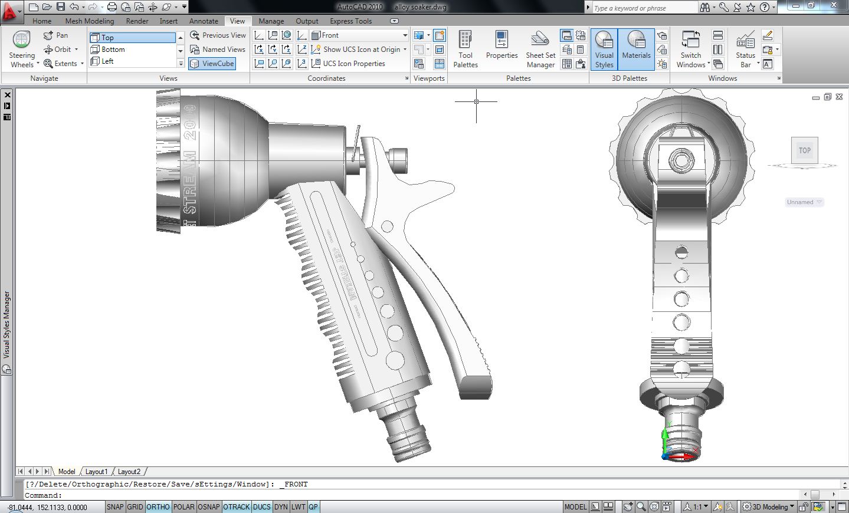The image size is (849, 513).
Task: Click the MODEL space button in status bar
Action: pyautogui.click(x=575, y=507)
